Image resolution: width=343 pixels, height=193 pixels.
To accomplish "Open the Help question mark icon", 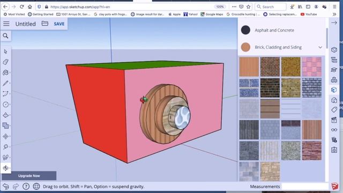I will point(26,187).
